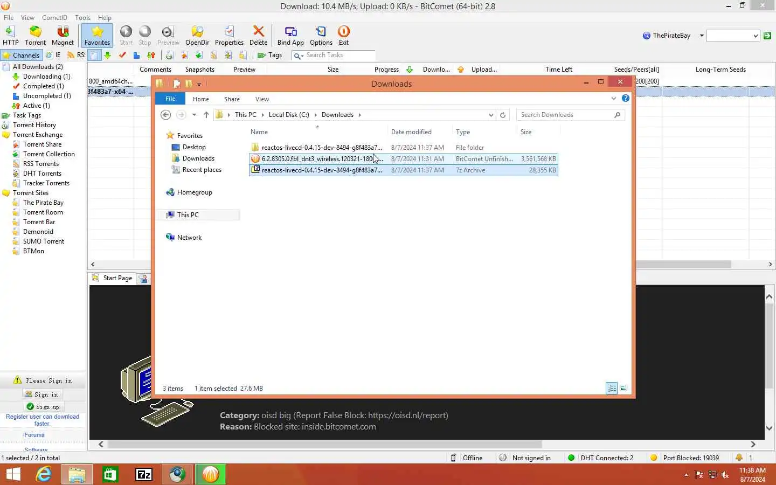Open the Share ribbon tab in Downloads
Screen dimensions: 776x485
232,99
